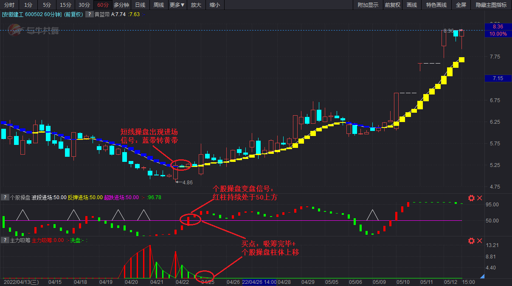Click the 个股操盘 indicator name
Viewport: 512px width, 286px height.
(x=20, y=197)
